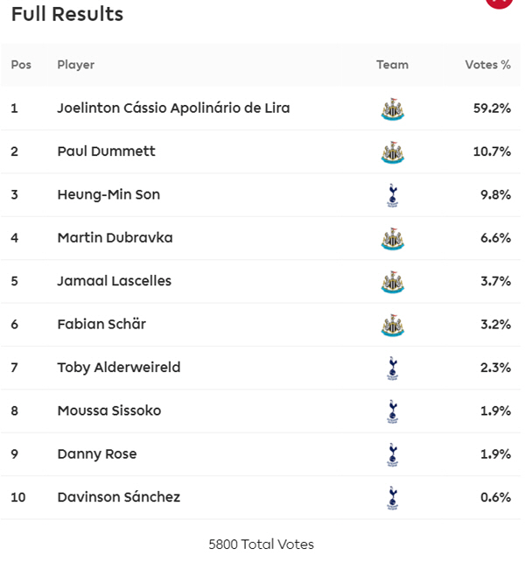This screenshot has height=562, width=525.
Task: Click the Pos column header
Action: coord(21,65)
